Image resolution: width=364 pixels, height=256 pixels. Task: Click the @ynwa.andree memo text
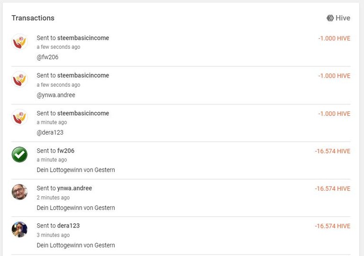click(x=56, y=95)
